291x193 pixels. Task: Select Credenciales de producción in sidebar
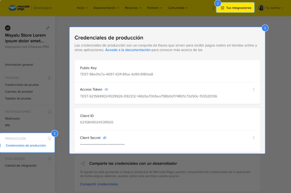(x=26, y=146)
